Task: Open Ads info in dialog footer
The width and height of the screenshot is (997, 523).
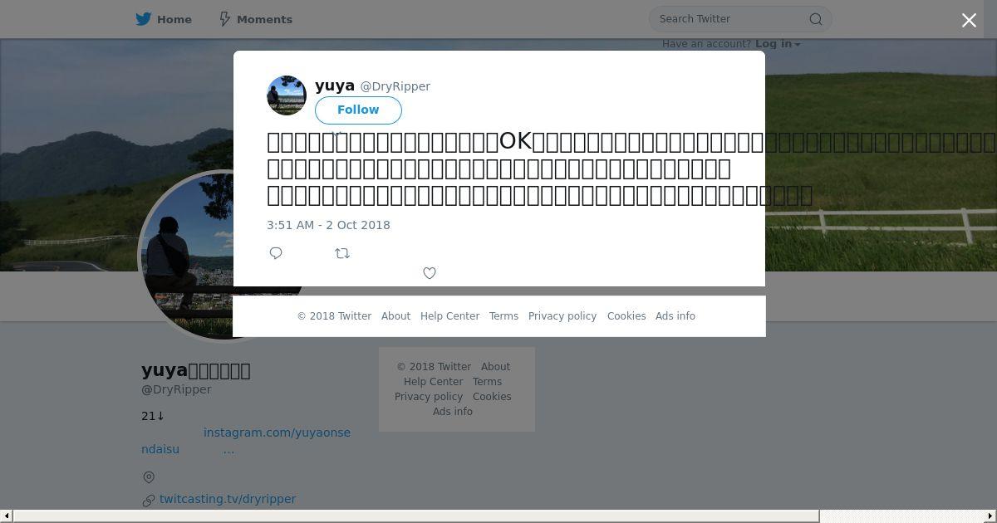Action: tap(675, 316)
